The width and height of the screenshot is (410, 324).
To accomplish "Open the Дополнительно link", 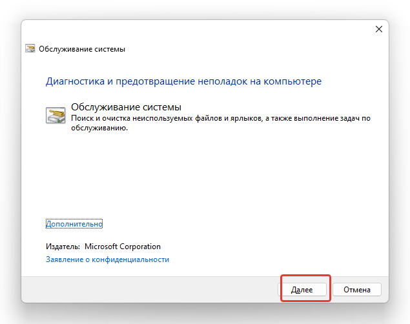I will pyautogui.click(x=74, y=224).
